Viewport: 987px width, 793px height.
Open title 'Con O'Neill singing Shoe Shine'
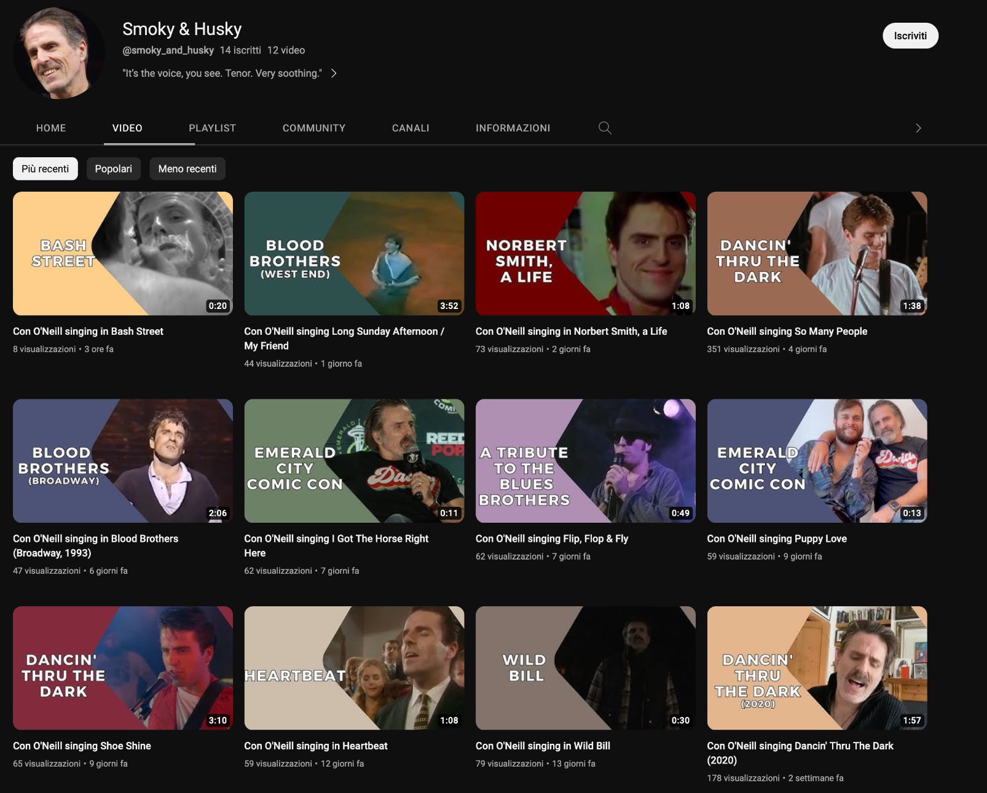[82, 746]
